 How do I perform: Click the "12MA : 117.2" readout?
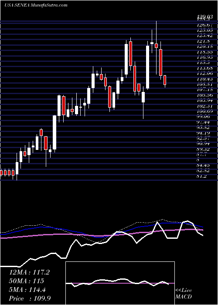click(x=29, y=272)
